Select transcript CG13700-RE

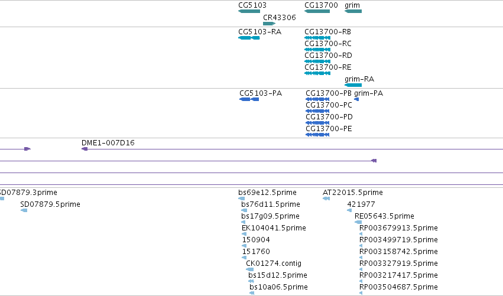317,73
